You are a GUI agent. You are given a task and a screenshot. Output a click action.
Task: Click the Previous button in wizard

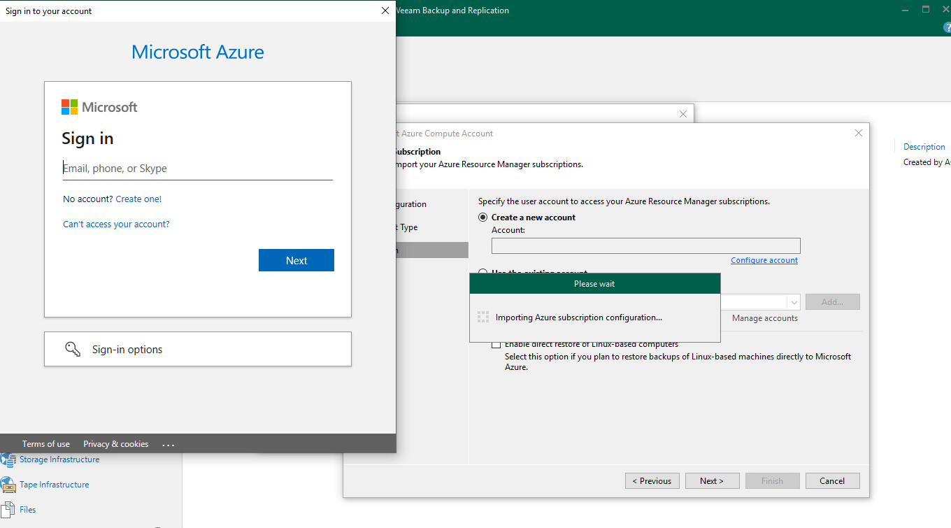652,481
